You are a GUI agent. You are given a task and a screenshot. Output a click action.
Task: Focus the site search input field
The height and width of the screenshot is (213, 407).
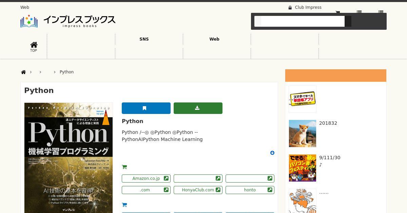(x=303, y=21)
